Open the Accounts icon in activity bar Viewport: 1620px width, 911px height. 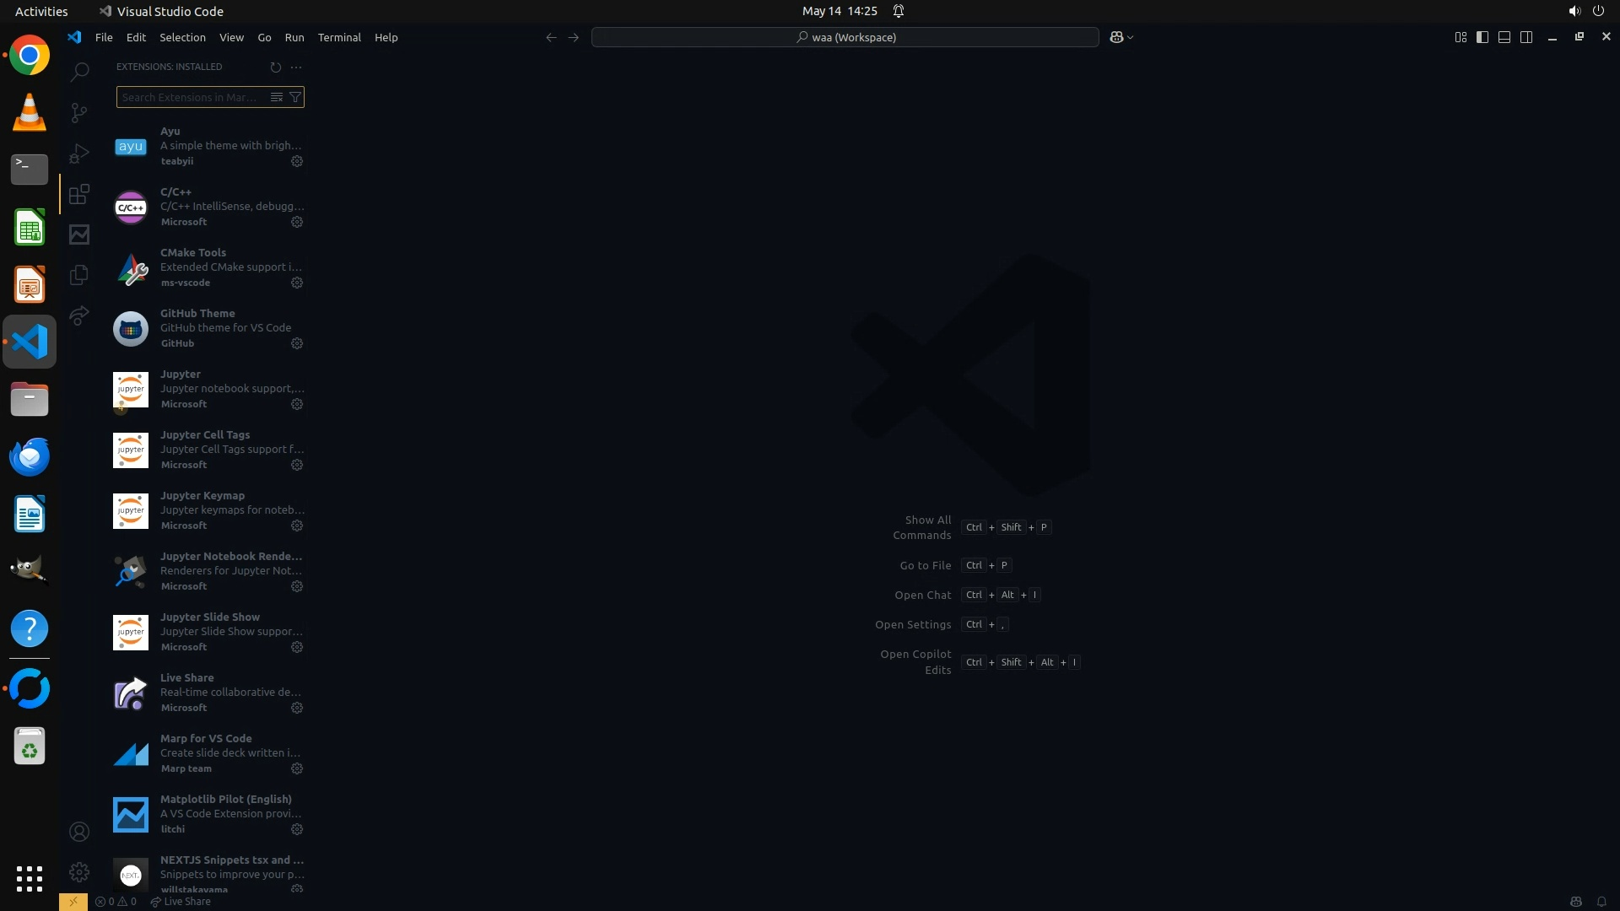click(78, 833)
